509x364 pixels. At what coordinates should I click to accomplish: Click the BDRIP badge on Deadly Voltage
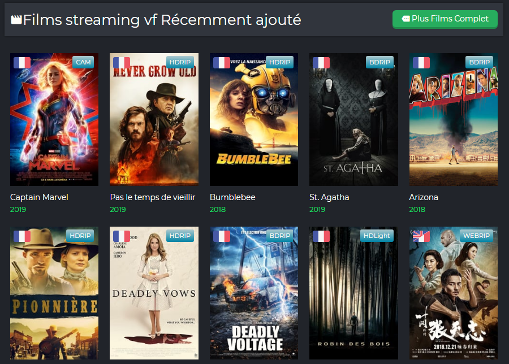[x=279, y=236]
